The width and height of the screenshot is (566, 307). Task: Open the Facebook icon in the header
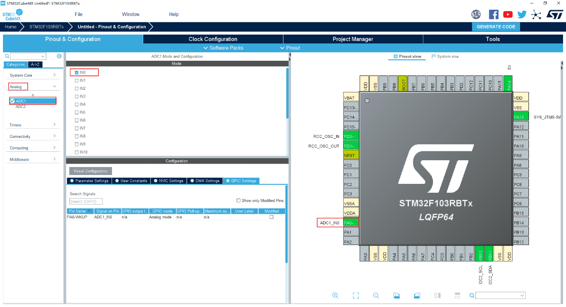pos(494,14)
